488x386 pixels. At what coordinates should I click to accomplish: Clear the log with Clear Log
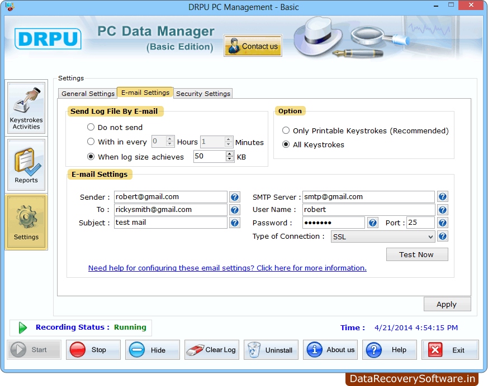(x=212, y=350)
